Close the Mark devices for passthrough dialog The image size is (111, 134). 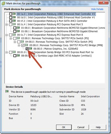(x=104, y=2)
